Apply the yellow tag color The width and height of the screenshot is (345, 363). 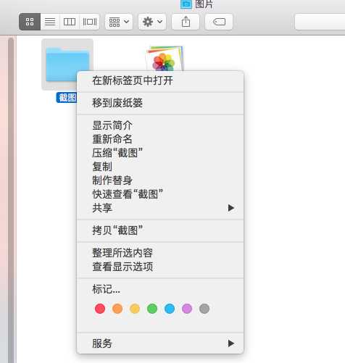135,309
